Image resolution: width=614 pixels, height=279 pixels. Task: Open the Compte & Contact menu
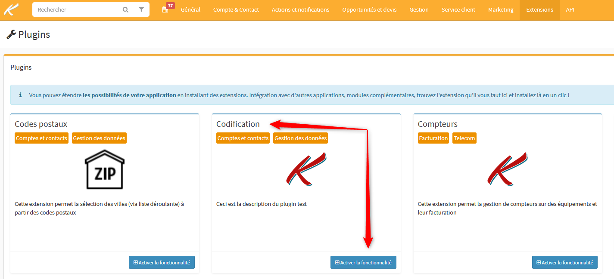236,10
